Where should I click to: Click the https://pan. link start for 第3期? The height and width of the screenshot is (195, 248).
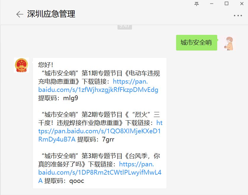pos(136,164)
